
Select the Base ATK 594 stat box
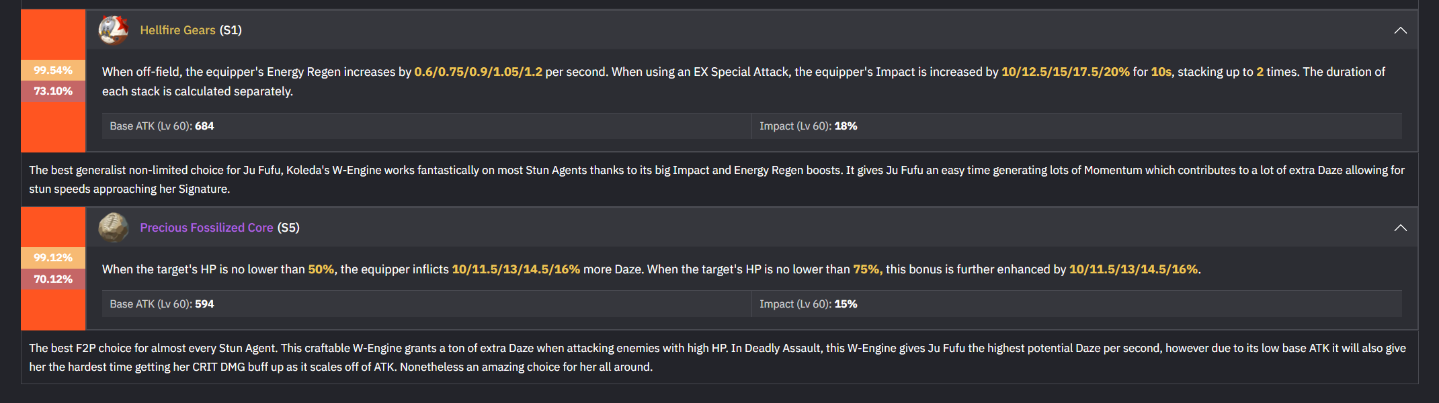[x=426, y=304]
